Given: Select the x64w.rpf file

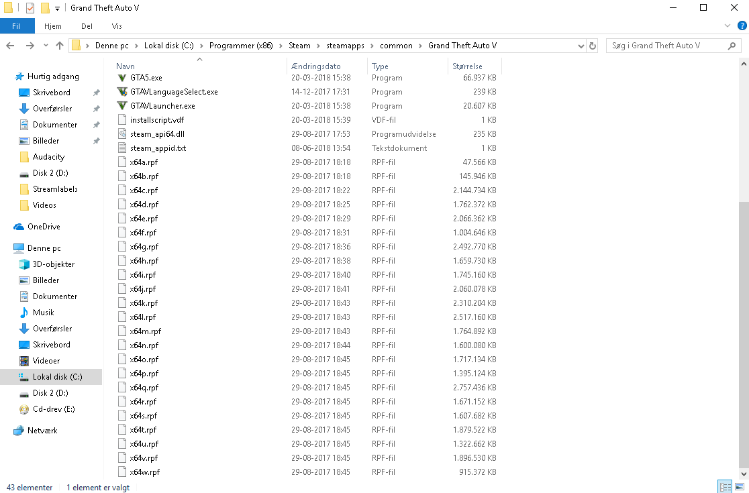Looking at the screenshot, I should click(144, 472).
